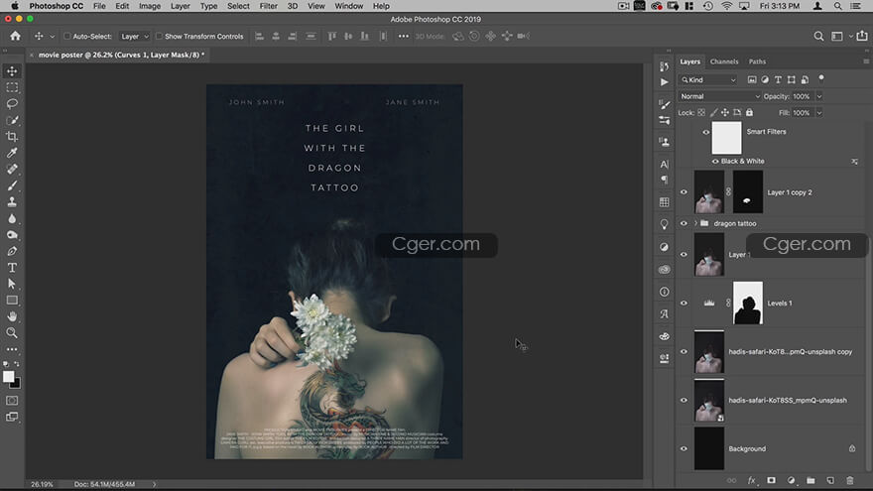
Task: Expand the status bar info arrow
Action: 154,484
